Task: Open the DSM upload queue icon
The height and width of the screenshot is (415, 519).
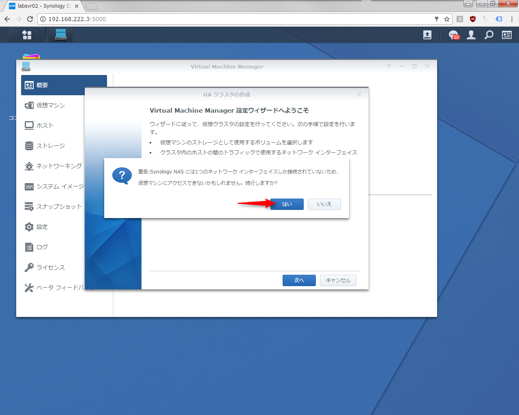Action: (427, 35)
